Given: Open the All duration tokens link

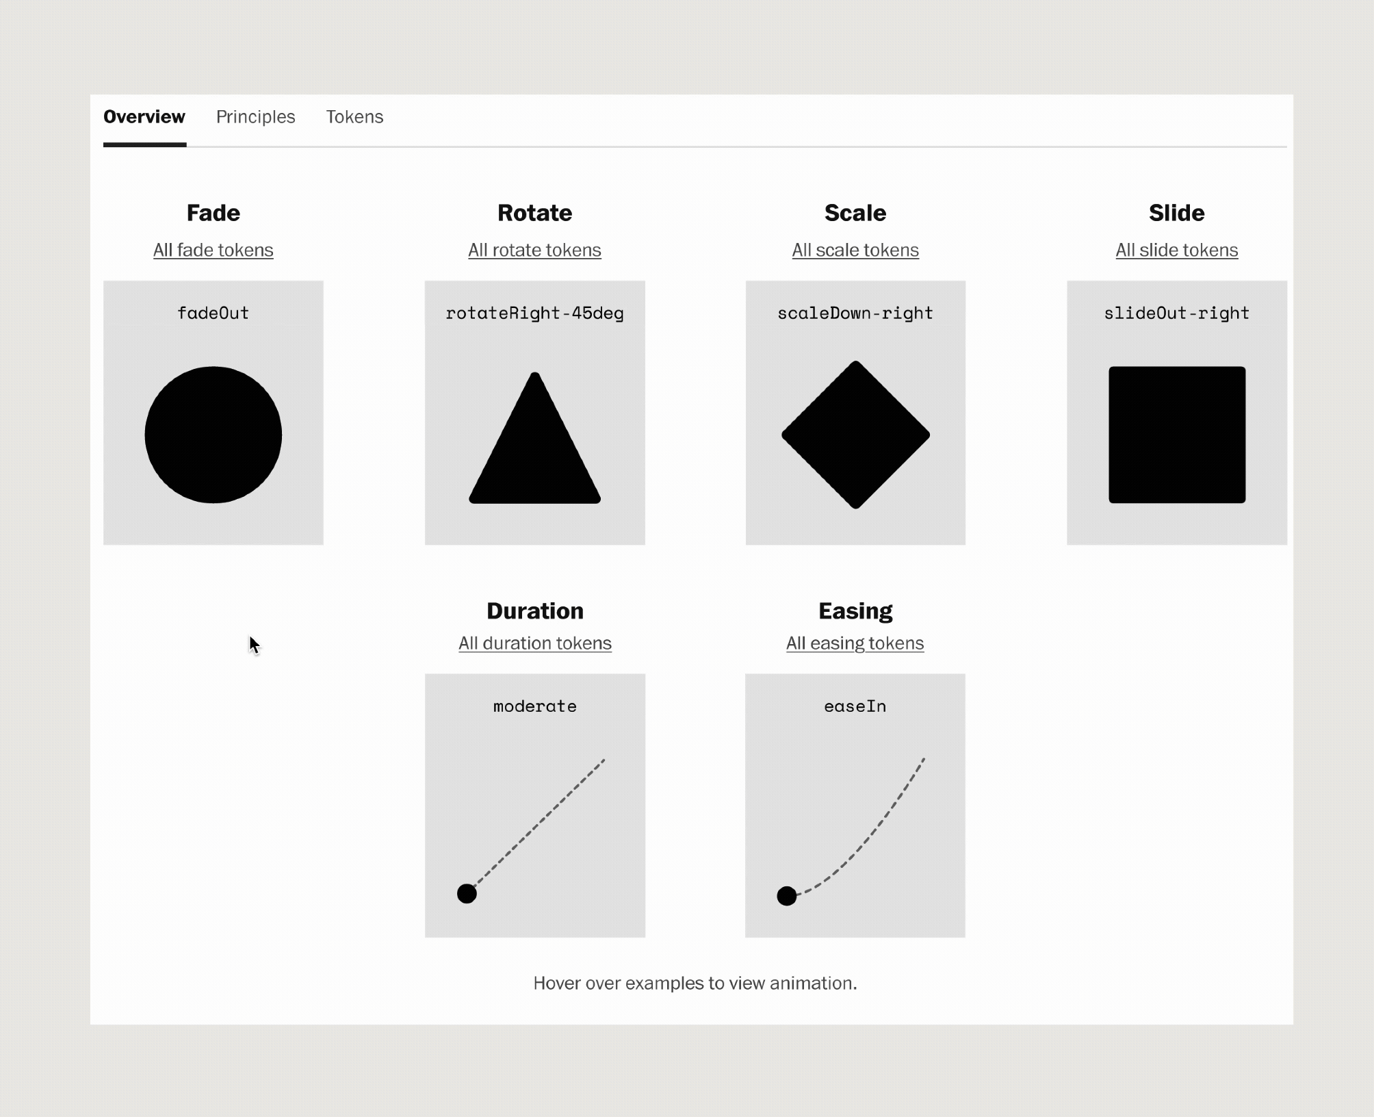Looking at the screenshot, I should coord(534,643).
